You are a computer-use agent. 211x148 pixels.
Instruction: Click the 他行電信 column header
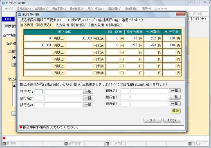pyautogui.click(x=153, y=32)
